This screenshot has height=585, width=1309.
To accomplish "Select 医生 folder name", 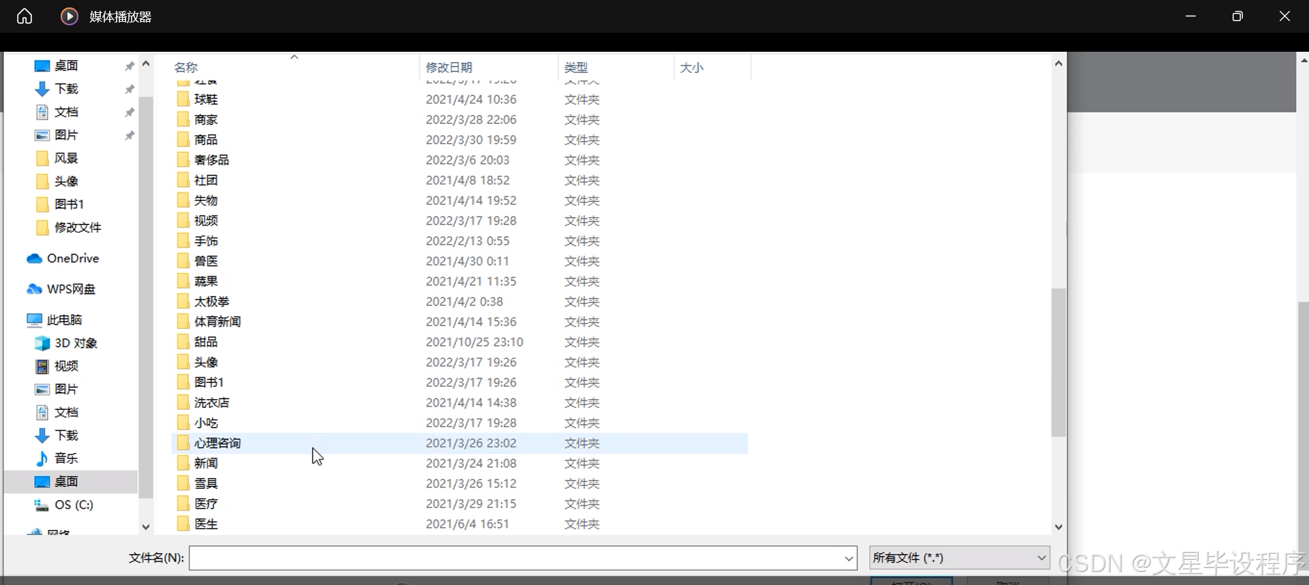I will 206,524.
